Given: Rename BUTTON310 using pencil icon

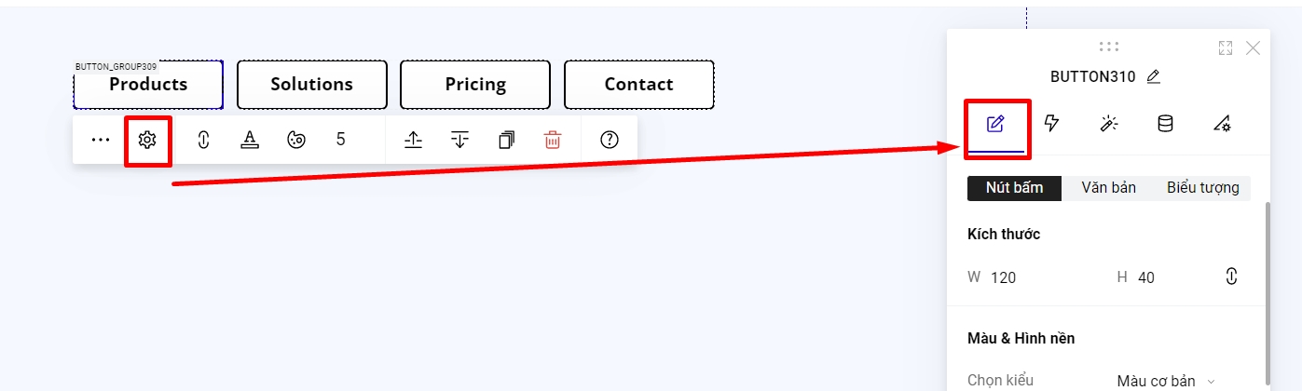Looking at the screenshot, I should (1153, 77).
